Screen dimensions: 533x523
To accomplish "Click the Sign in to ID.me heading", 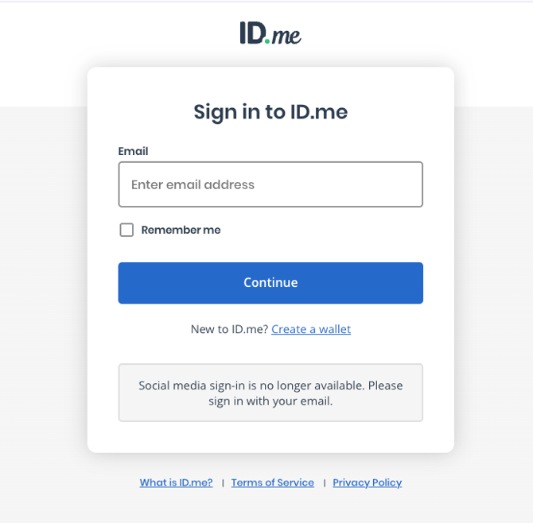I will pyautogui.click(x=270, y=112).
